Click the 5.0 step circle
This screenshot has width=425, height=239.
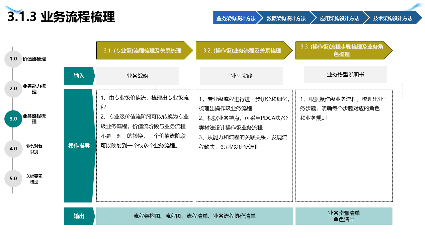click(x=13, y=179)
